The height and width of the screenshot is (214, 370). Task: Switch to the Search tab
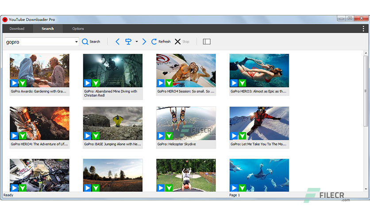tap(48, 29)
